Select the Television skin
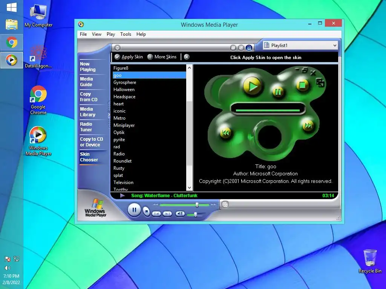Screen dimensions: 386x289 [149, 182]
